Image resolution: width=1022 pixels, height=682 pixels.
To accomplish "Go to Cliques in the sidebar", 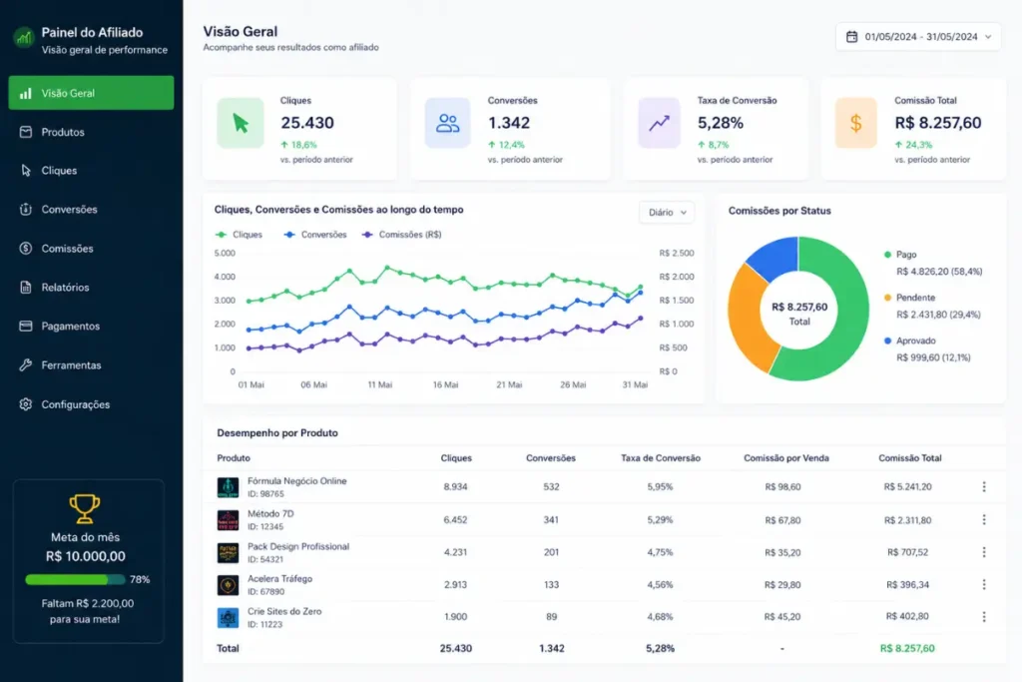I will tap(91, 170).
